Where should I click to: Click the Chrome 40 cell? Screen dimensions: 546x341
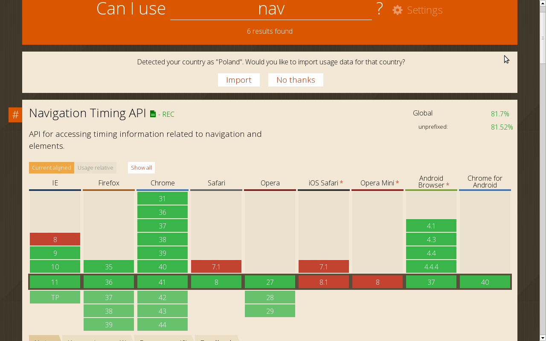(x=163, y=266)
